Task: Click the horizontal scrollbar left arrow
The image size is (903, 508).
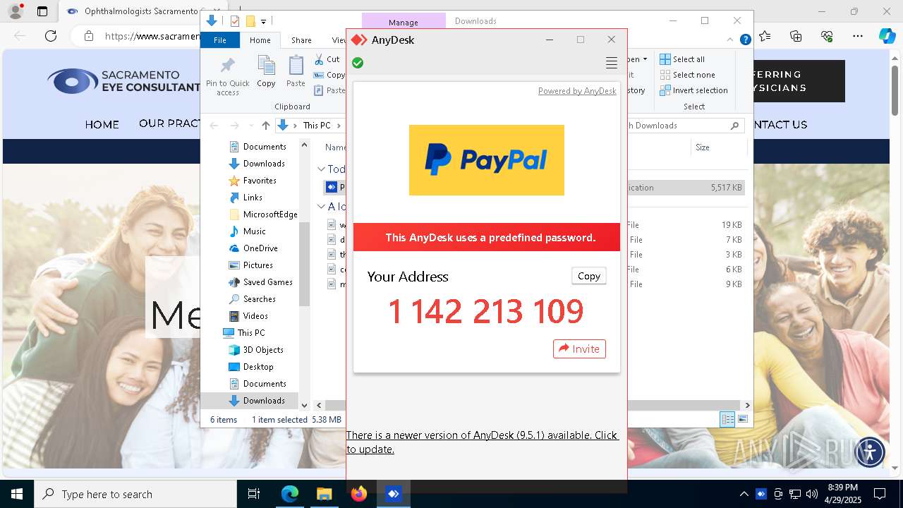Action: coord(319,406)
